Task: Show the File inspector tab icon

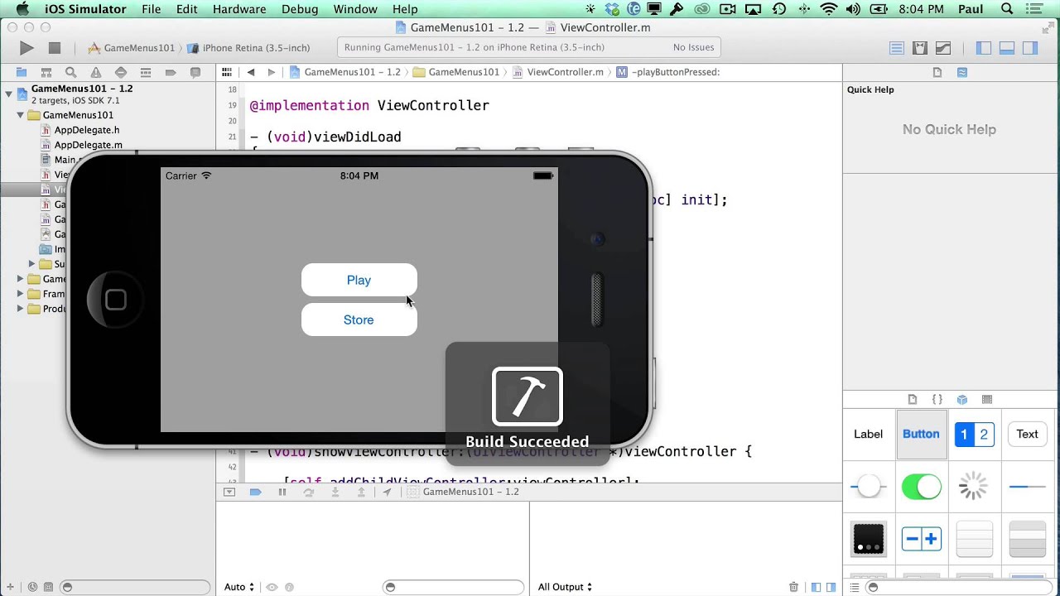Action: (937, 72)
